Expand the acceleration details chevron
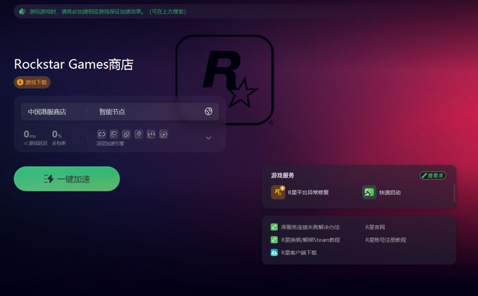Screen dimensions: 478x296 [209, 138]
